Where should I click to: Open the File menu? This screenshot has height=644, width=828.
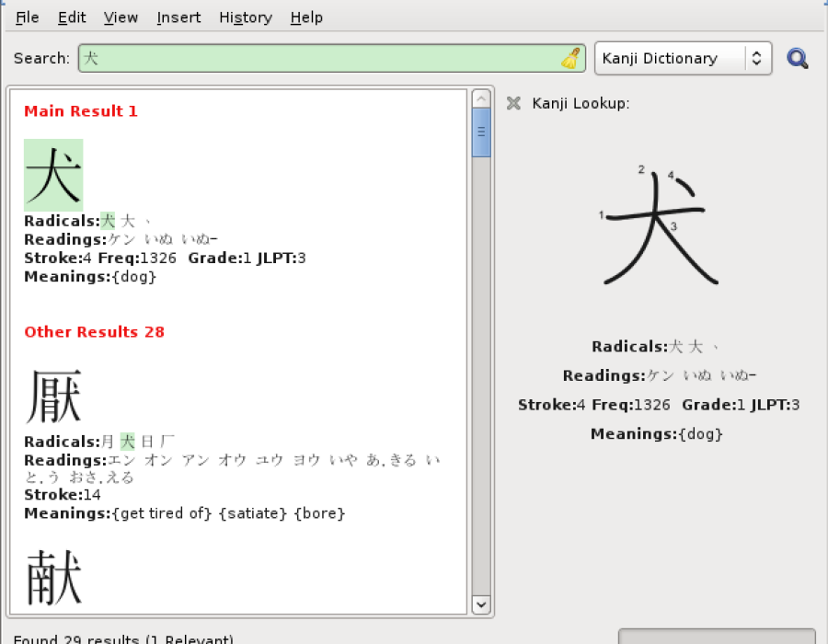[x=27, y=17]
